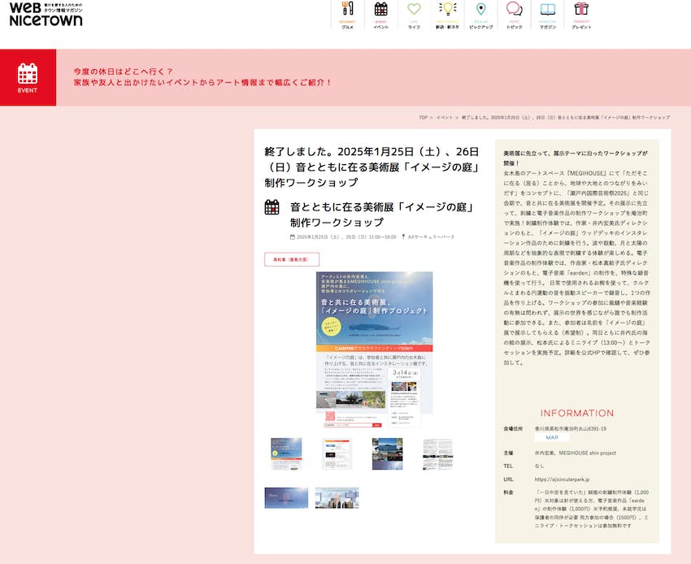Click the WEB NICETOWN site logo

coord(46,14)
